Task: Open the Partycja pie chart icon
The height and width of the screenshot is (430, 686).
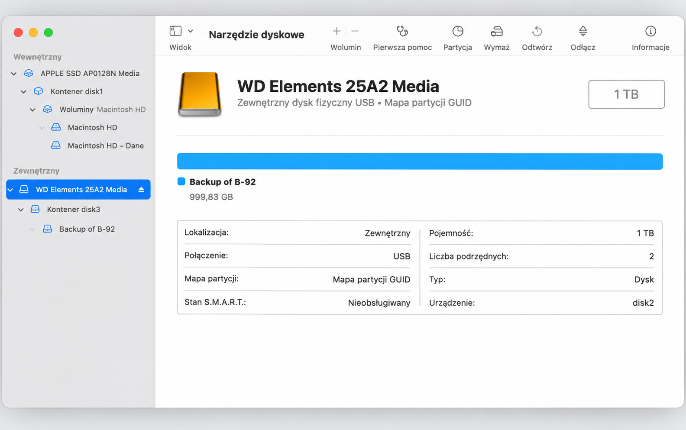Action: [458, 31]
